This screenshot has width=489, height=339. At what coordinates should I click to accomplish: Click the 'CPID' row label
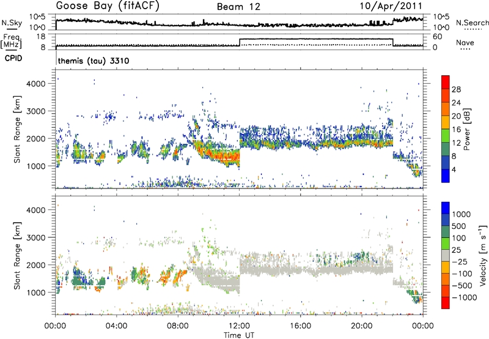pos(13,58)
